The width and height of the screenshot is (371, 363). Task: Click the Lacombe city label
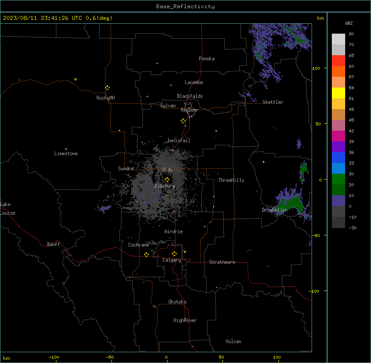pos(194,82)
